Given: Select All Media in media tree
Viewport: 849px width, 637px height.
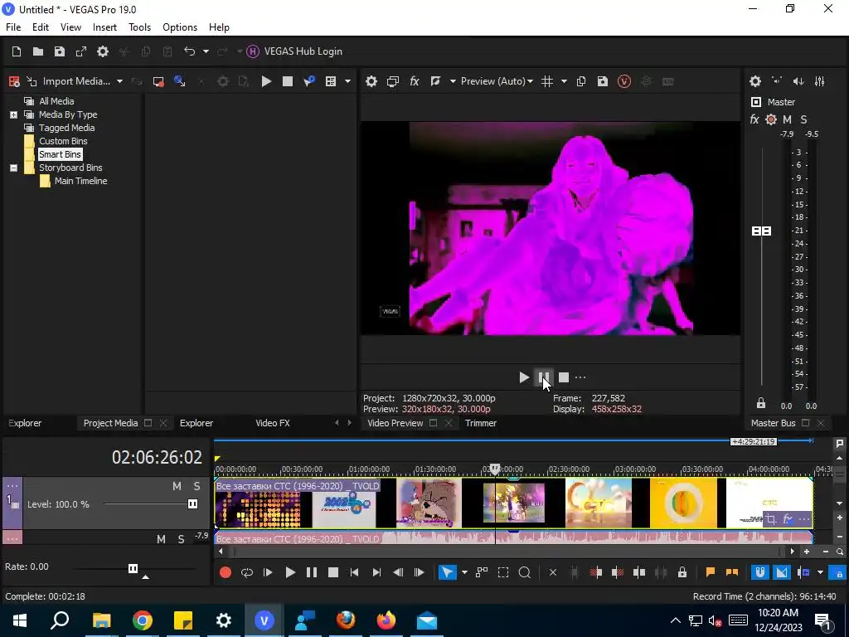Looking at the screenshot, I should coord(56,101).
